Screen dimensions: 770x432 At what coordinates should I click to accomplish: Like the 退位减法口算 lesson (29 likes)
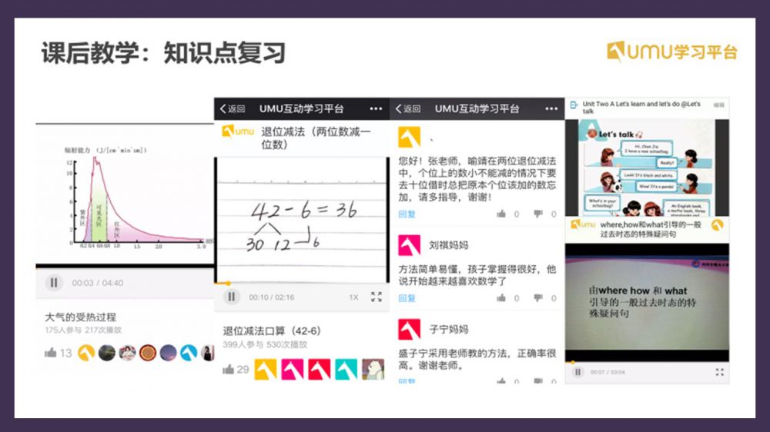point(229,370)
